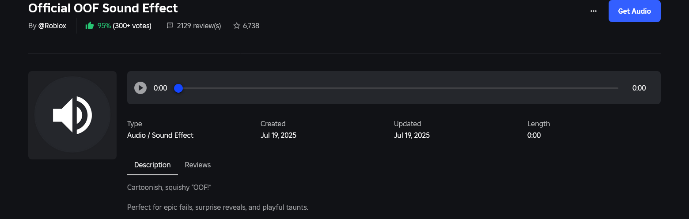
Task: Click the Cartoonish squishy OOF description text
Action: [169, 188]
